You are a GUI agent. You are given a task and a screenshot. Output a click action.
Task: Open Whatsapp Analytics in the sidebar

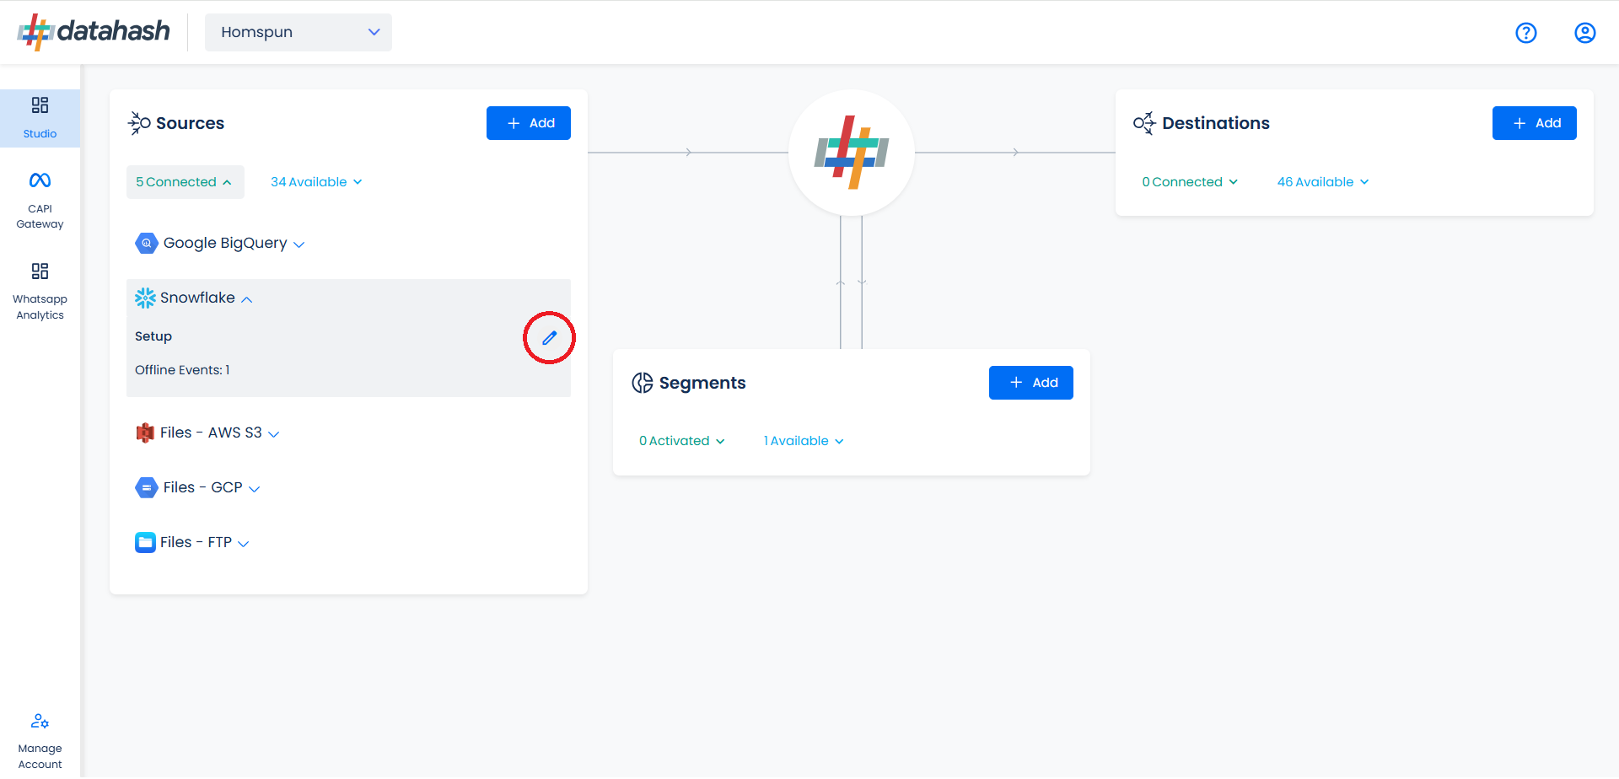tap(40, 292)
